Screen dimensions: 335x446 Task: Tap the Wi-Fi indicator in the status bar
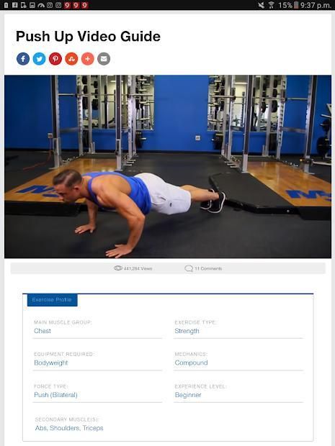(x=271, y=5)
